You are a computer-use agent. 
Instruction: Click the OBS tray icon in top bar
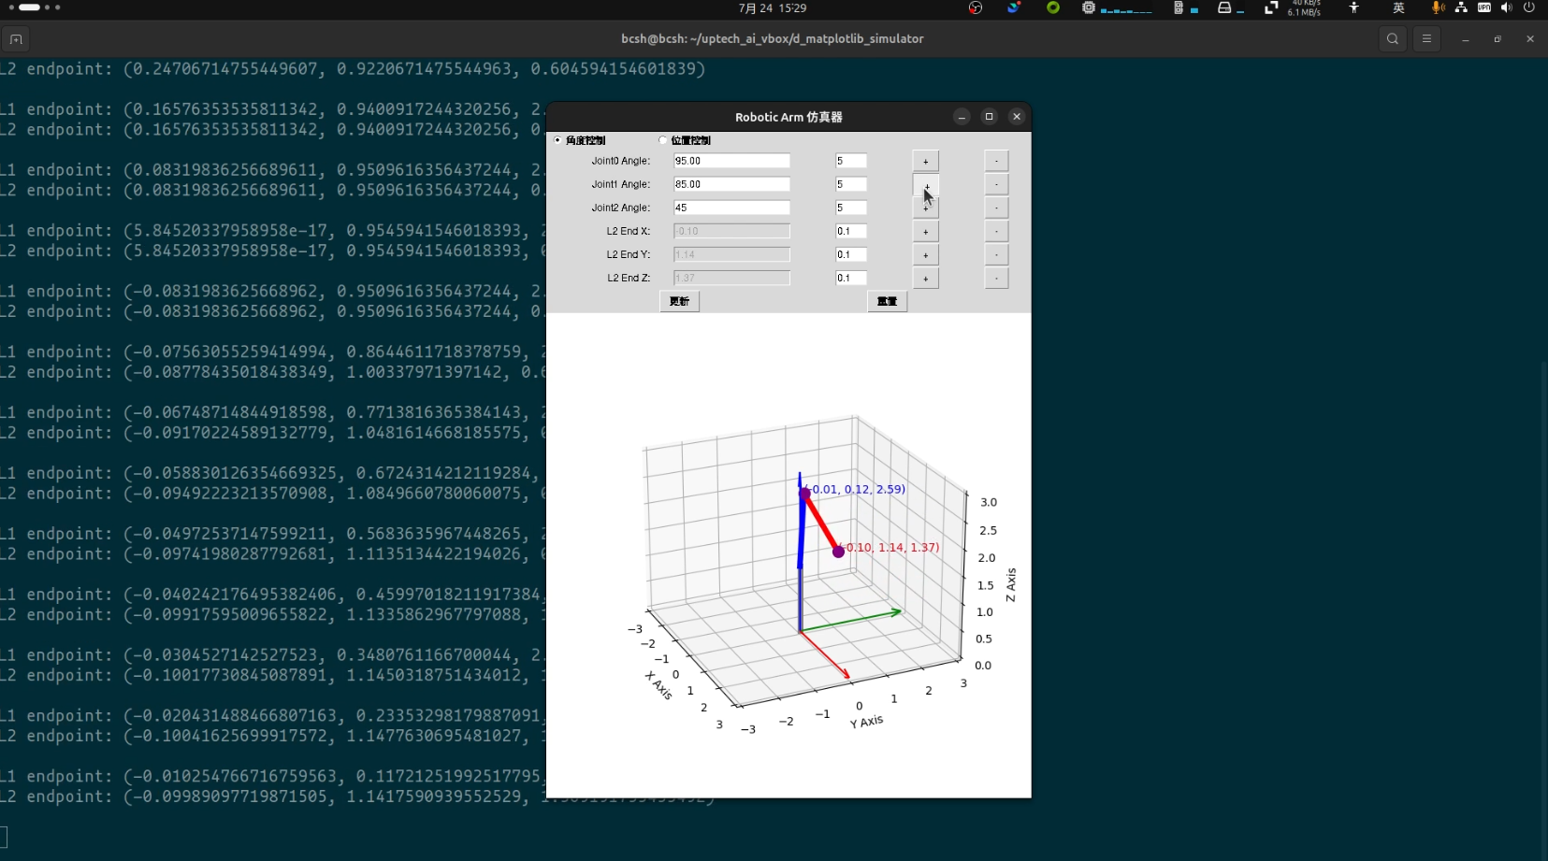976,7
